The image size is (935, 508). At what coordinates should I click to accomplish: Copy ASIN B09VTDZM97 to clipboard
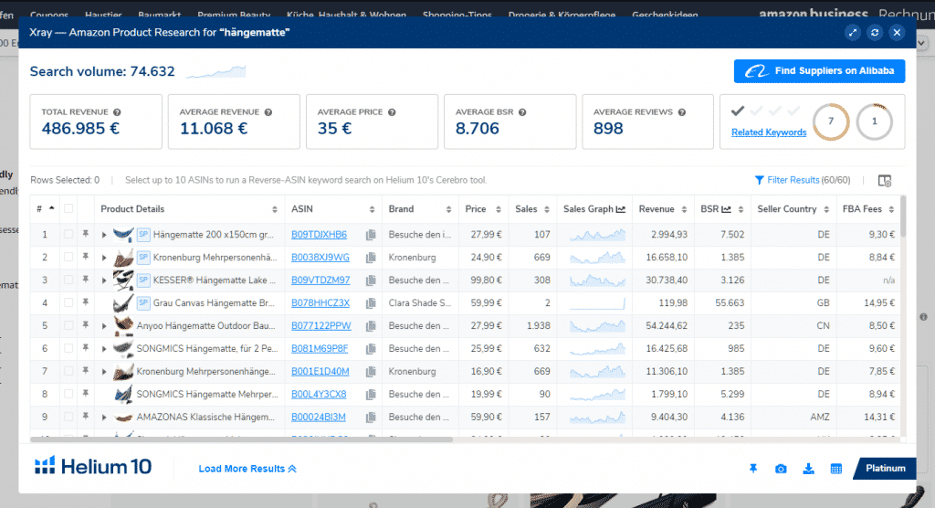click(371, 280)
